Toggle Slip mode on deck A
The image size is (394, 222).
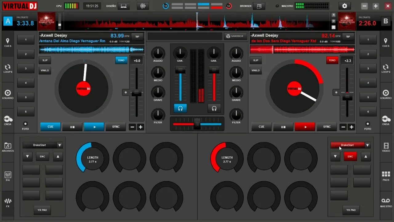coord(45,60)
